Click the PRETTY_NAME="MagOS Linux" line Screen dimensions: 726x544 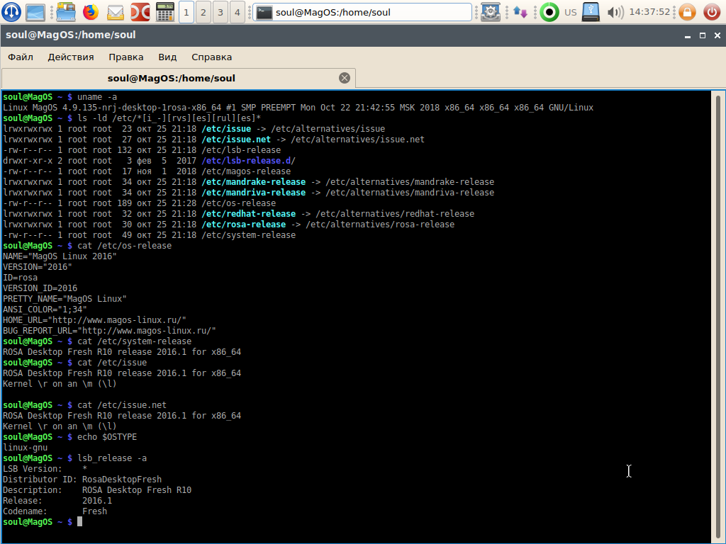[65, 299]
